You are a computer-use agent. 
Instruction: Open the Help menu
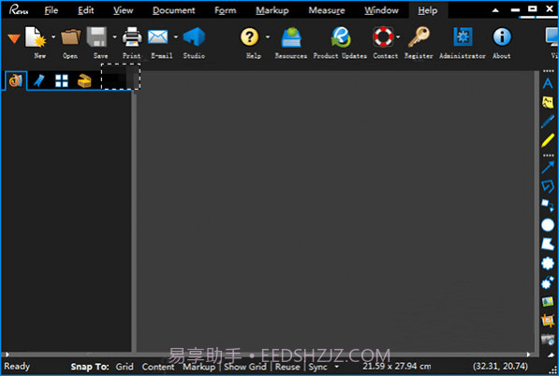click(x=428, y=10)
